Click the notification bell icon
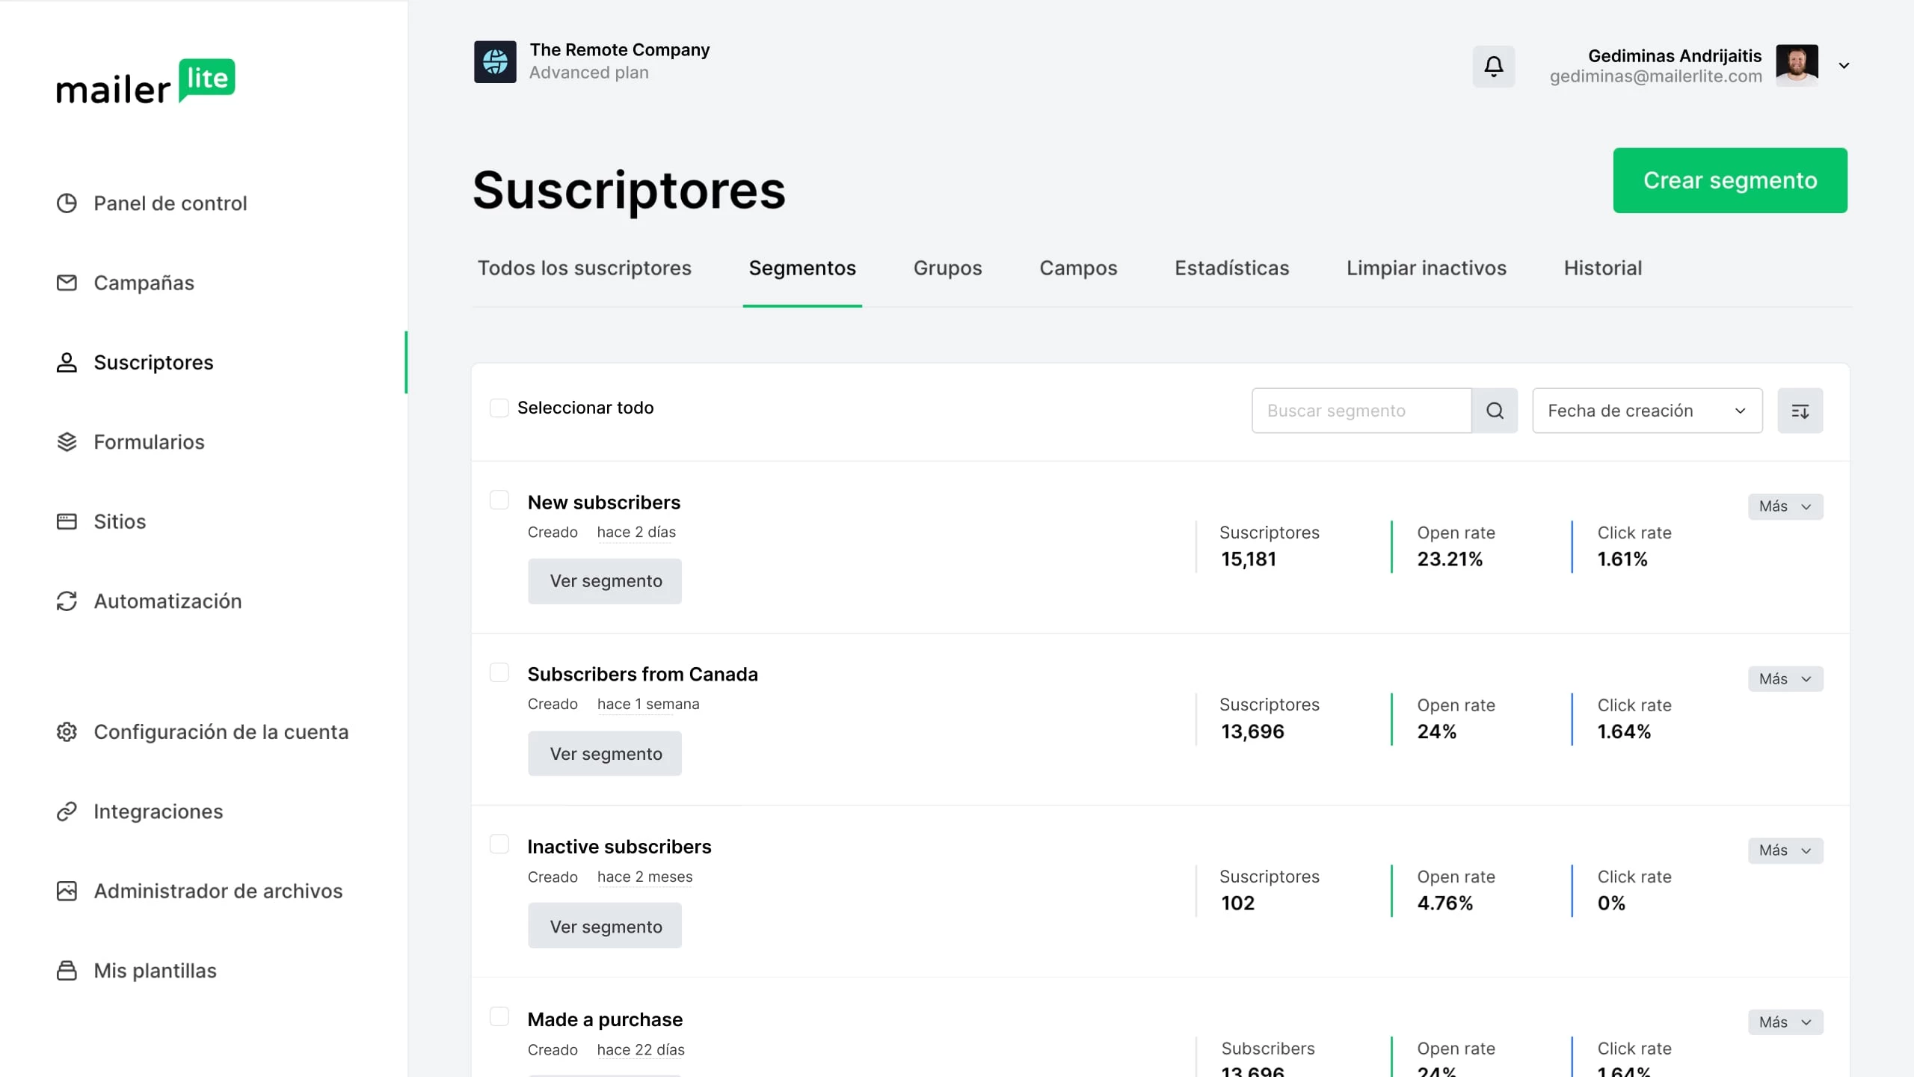Image resolution: width=1914 pixels, height=1077 pixels. pyautogui.click(x=1493, y=67)
